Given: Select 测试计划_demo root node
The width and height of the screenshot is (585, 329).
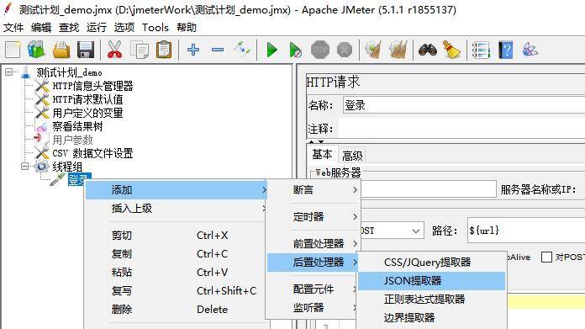Looking at the screenshot, I should click(69, 72).
